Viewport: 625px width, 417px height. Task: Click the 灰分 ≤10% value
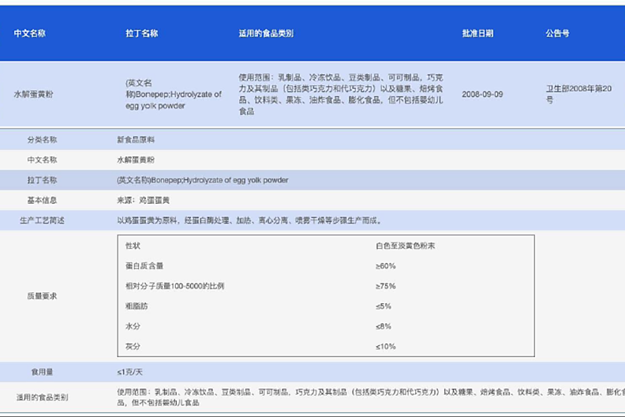(x=386, y=346)
